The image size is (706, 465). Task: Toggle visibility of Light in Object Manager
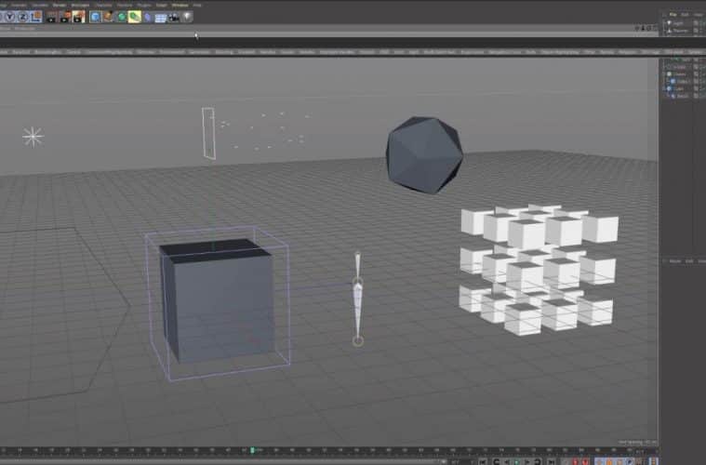coord(696,22)
